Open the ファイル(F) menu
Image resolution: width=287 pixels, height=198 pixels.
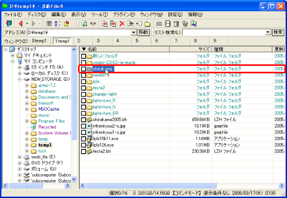(x=13, y=14)
